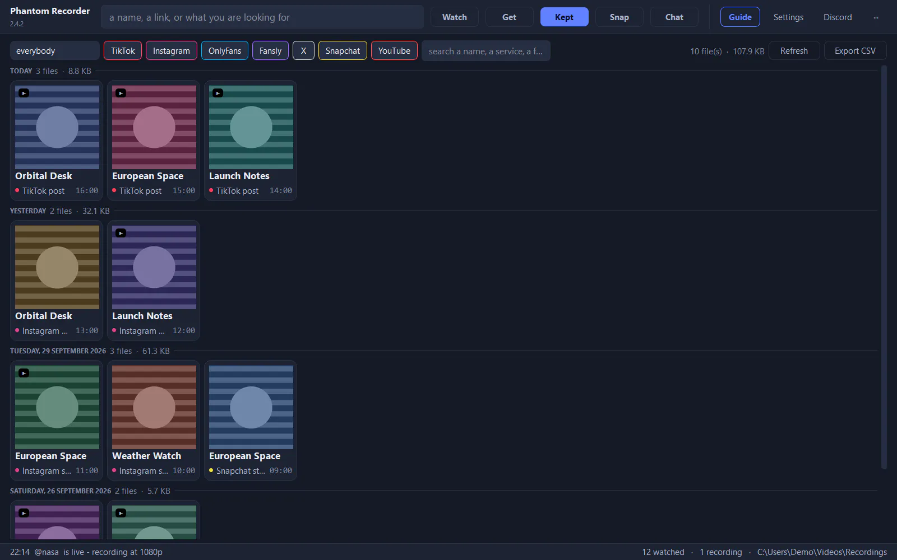
Task: Toggle the Snapchat service filter
Action: [x=343, y=51]
